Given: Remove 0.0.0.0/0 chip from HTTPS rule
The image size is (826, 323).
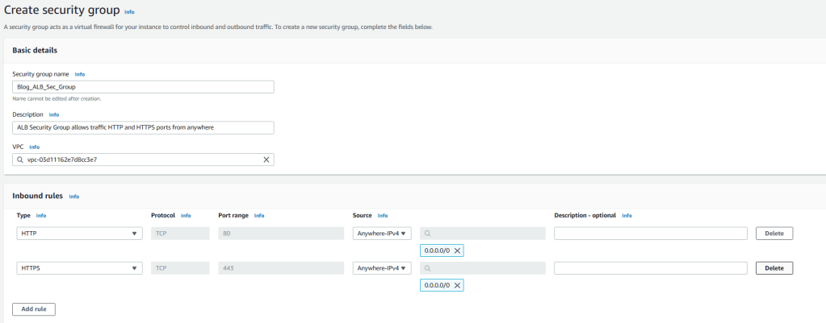Looking at the screenshot, I should 458,285.
